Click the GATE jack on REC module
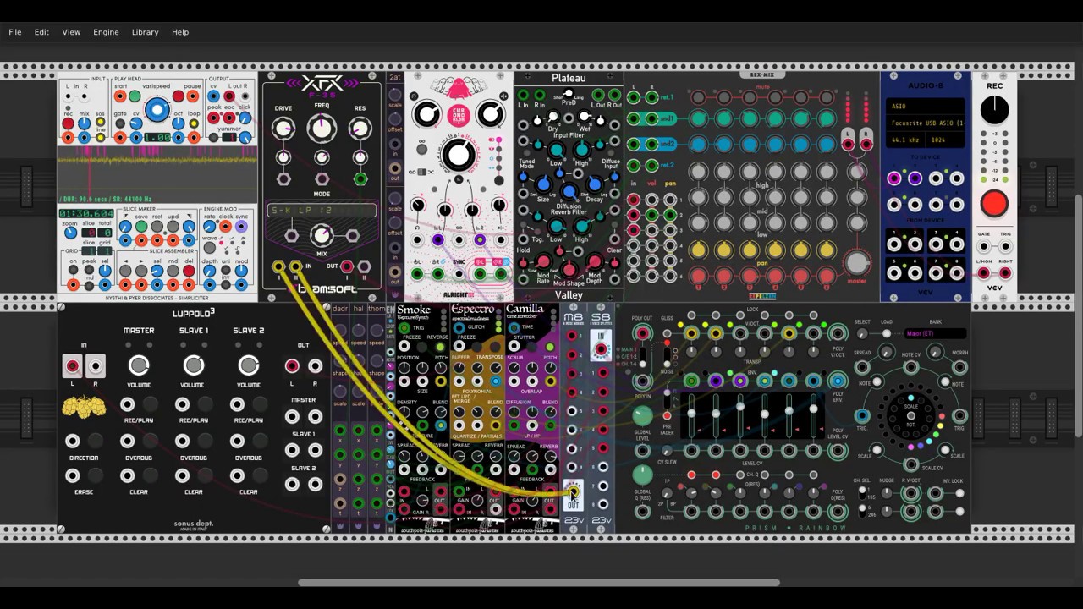Screen dimensions: 1083x609 click(984, 247)
